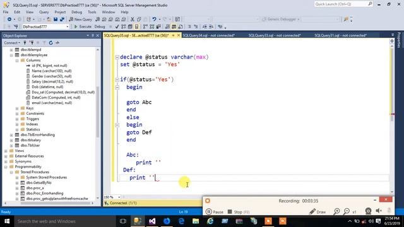
Task: Collapse the declare @status code region
Action: (117, 57)
